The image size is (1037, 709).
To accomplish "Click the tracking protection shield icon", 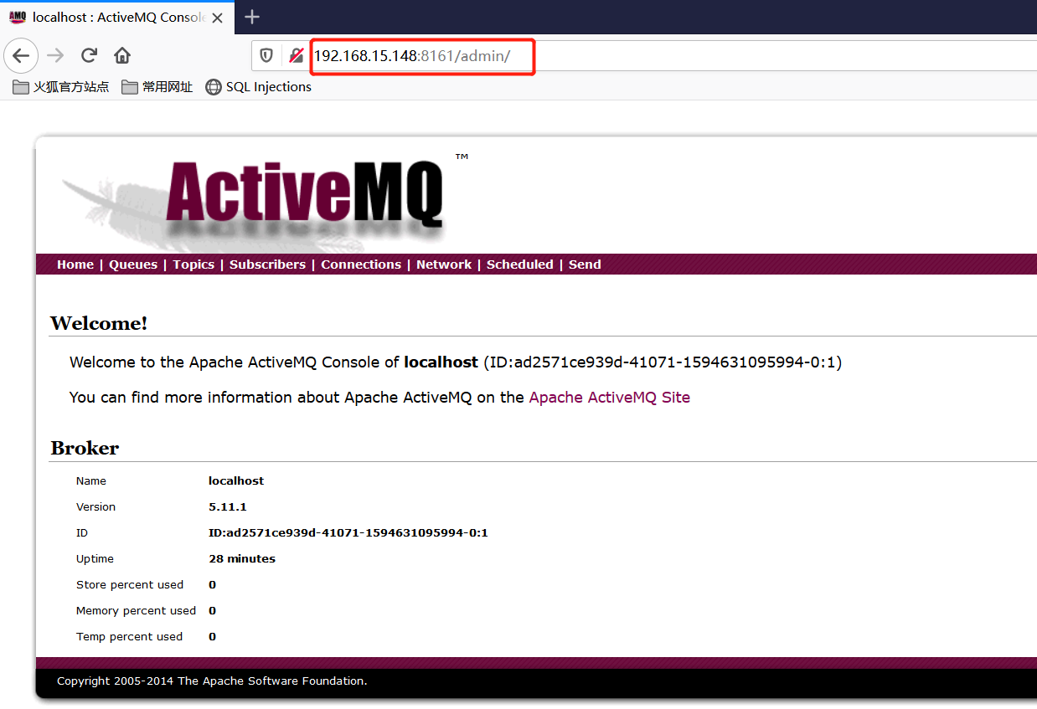I will [266, 56].
